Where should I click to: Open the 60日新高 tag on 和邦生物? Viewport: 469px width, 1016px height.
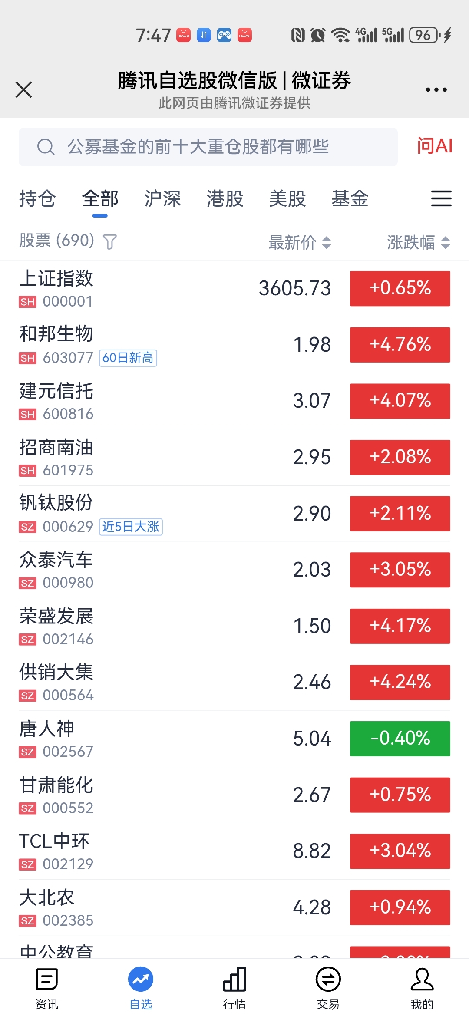[x=128, y=358]
